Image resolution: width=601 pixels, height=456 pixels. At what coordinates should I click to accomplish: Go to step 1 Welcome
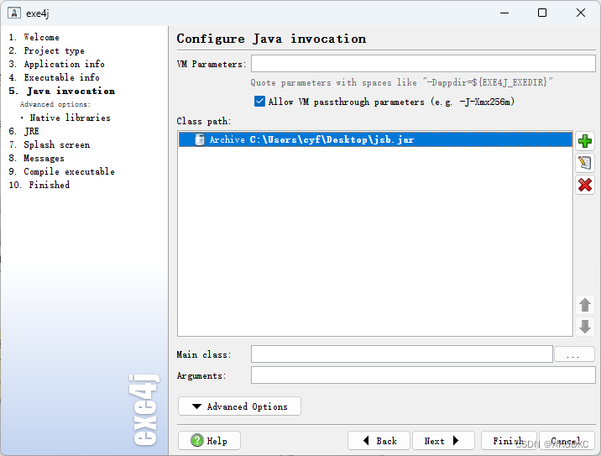[34, 37]
